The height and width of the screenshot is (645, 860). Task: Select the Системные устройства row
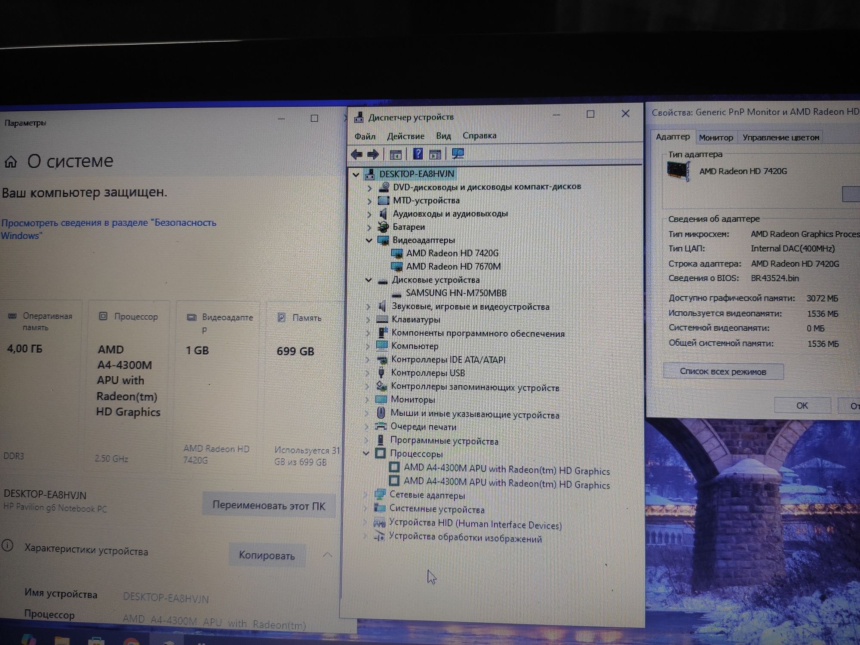point(437,509)
